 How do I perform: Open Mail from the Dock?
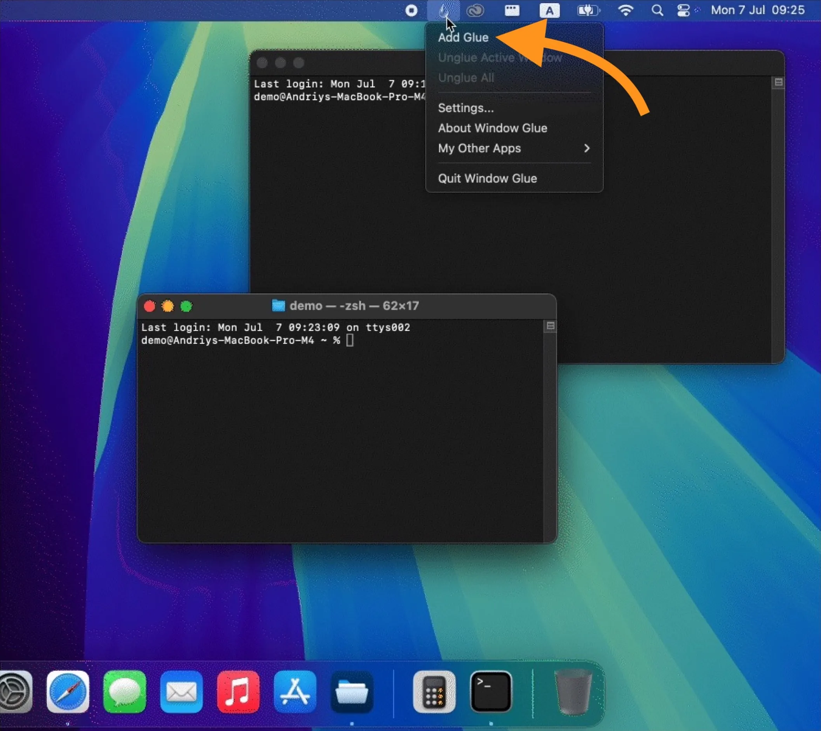(x=181, y=693)
